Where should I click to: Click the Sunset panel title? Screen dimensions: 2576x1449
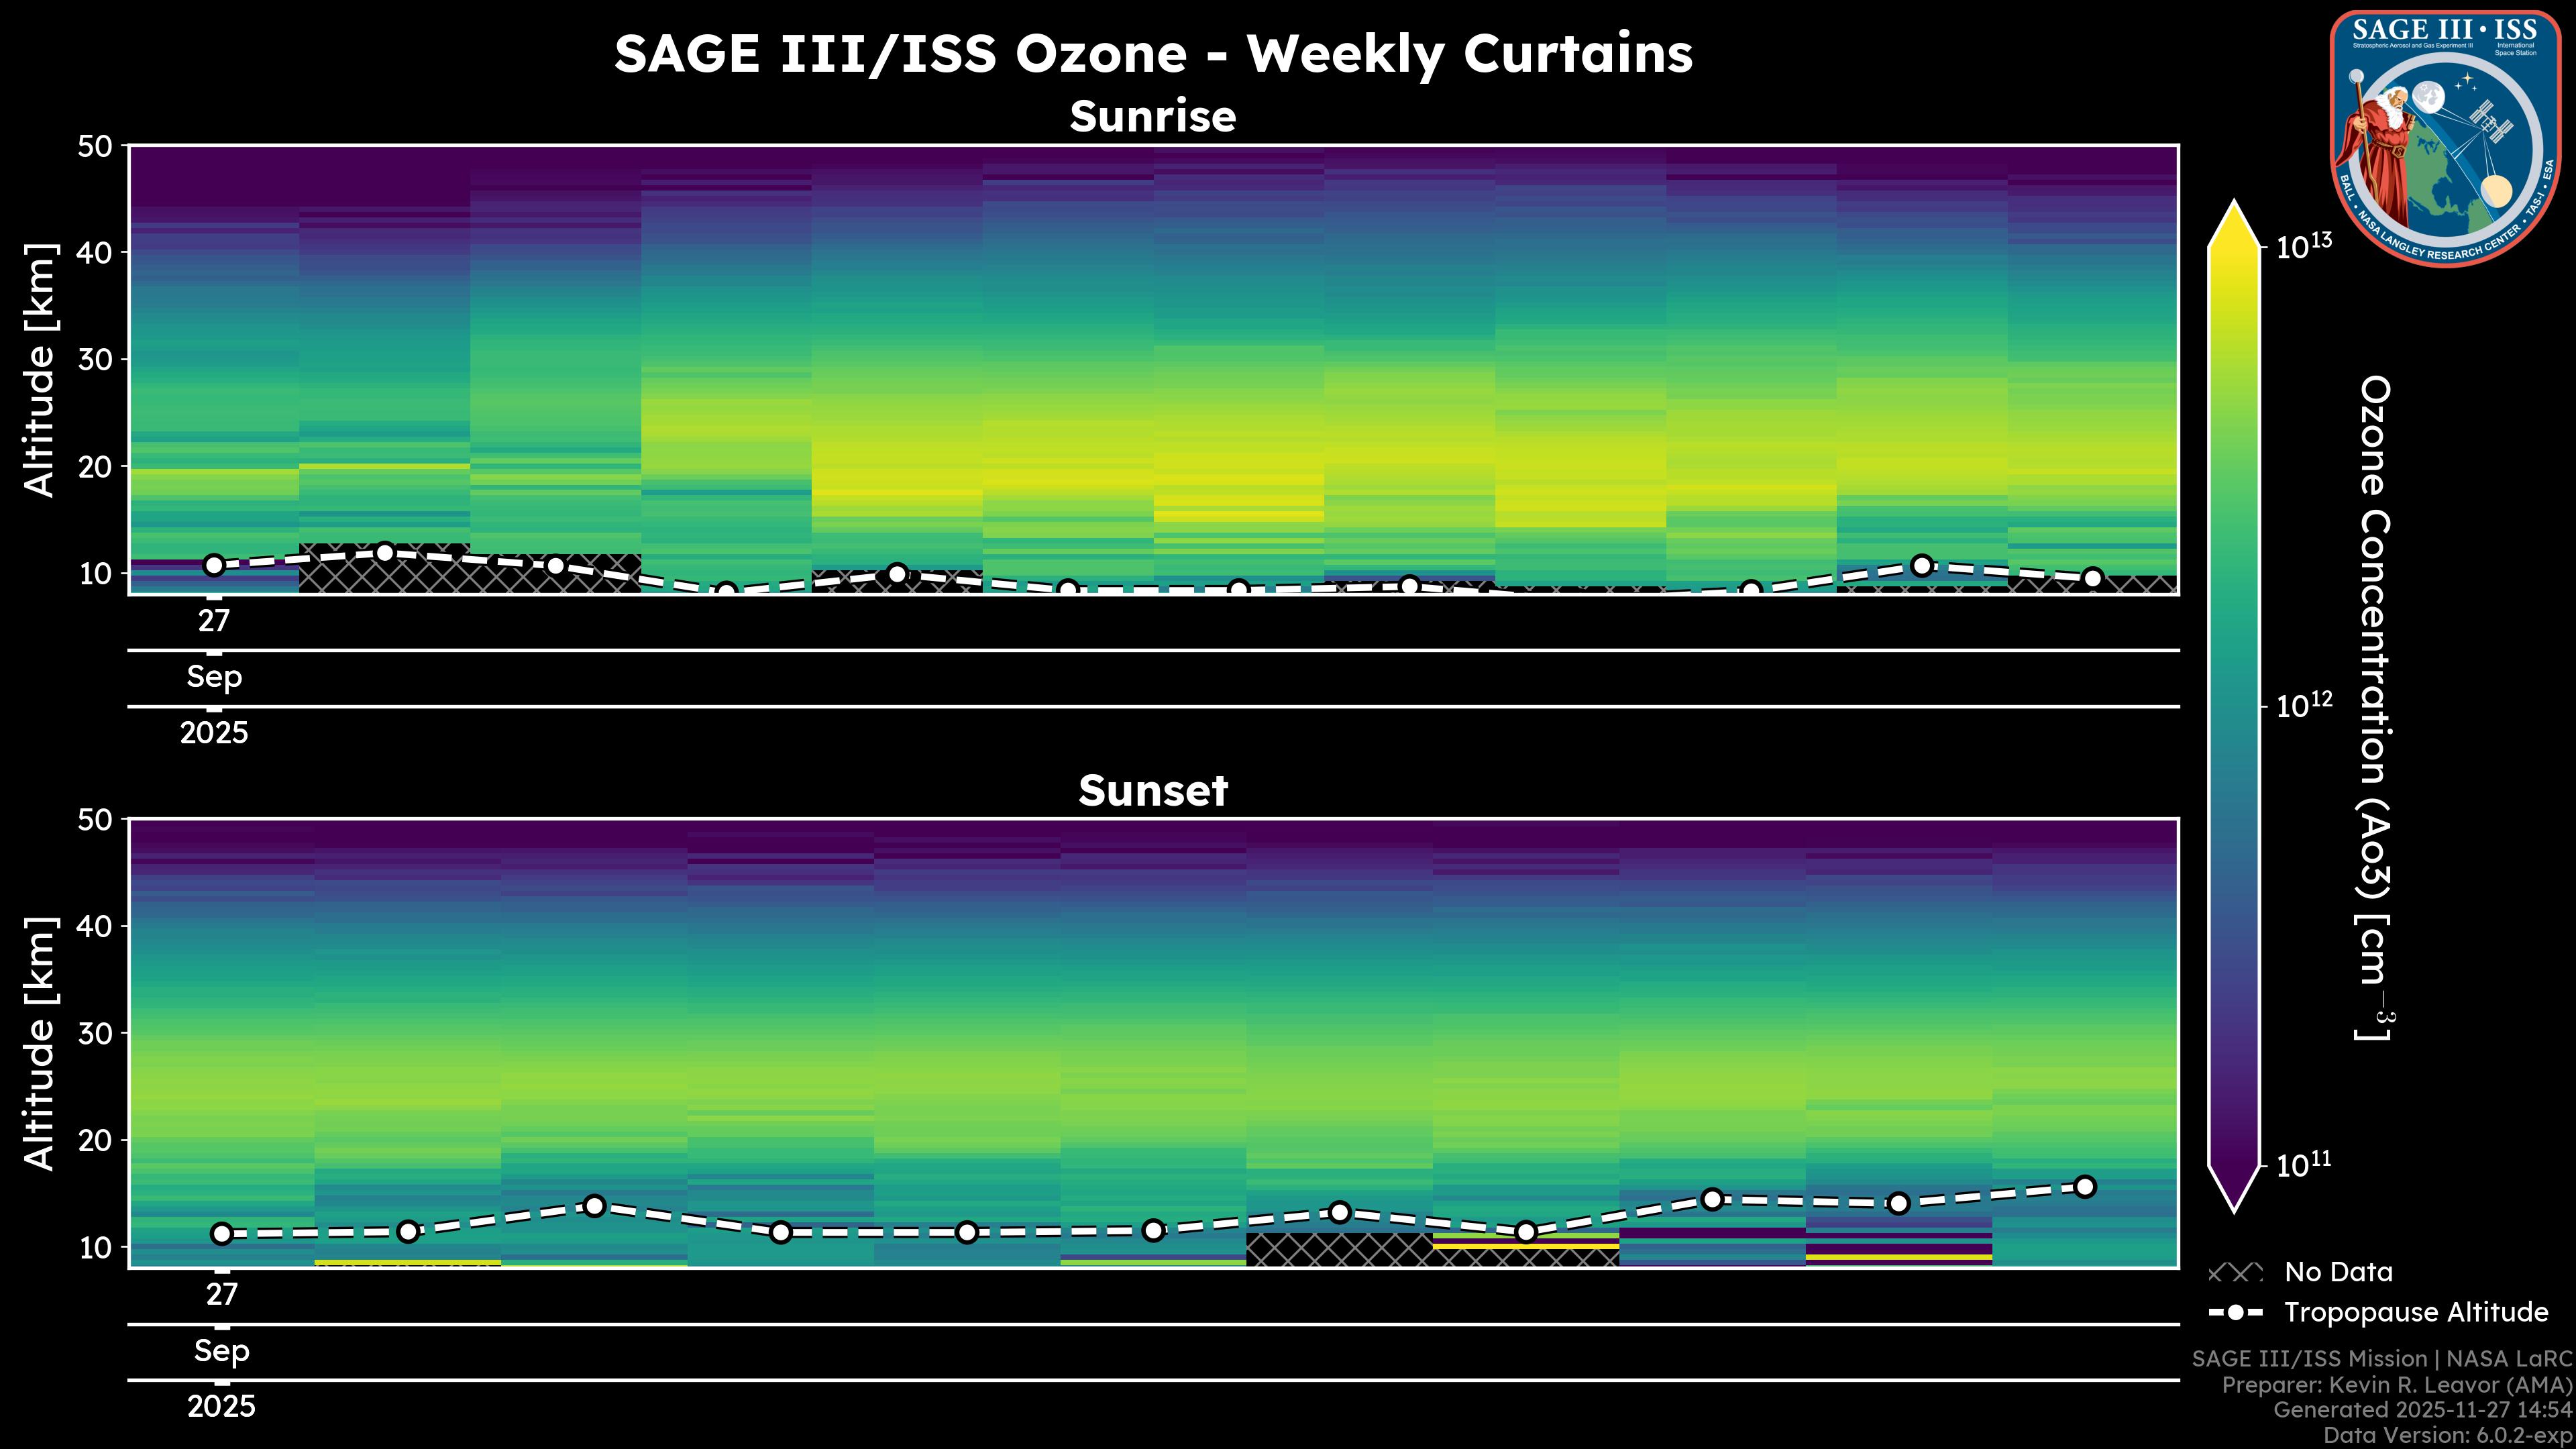pos(1152,791)
